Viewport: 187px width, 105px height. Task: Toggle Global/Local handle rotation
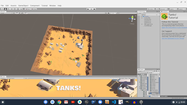tap(34, 9)
